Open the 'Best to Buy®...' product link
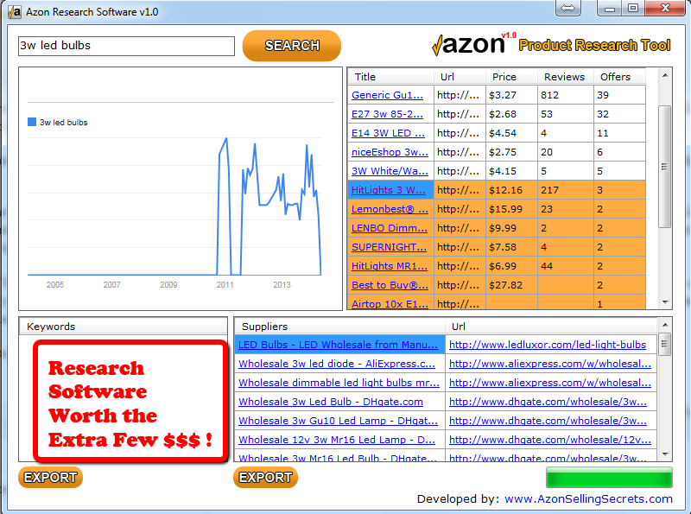The width and height of the screenshot is (691, 514). coord(390,285)
